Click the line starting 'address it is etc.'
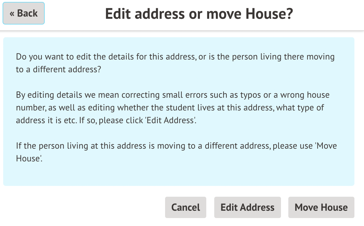 click(106, 121)
